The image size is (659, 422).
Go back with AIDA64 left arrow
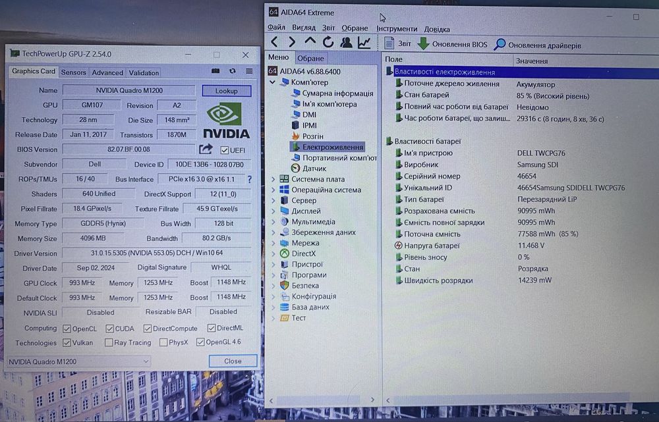click(x=274, y=42)
